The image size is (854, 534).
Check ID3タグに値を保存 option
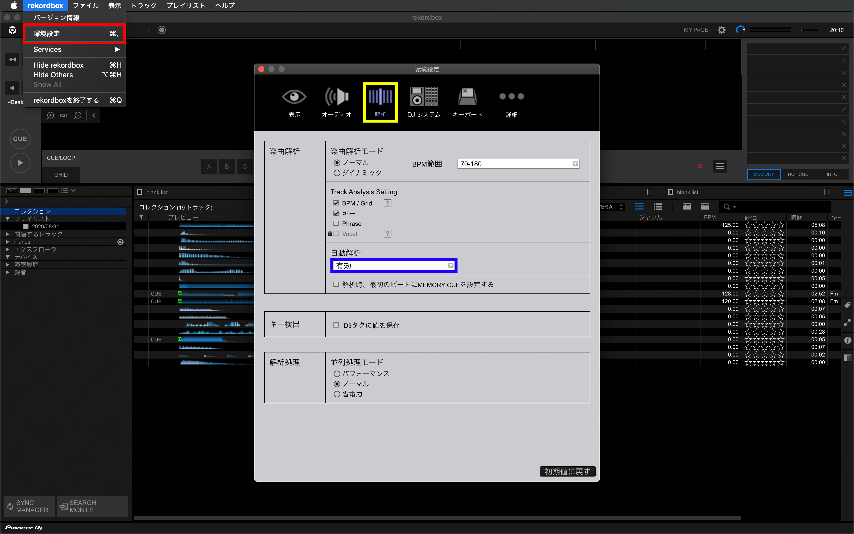[x=336, y=325]
